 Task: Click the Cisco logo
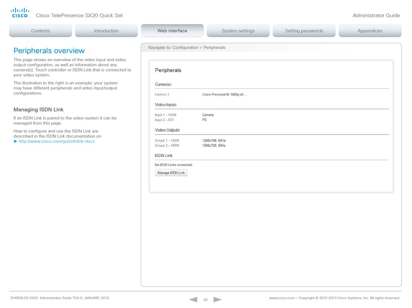20,13
